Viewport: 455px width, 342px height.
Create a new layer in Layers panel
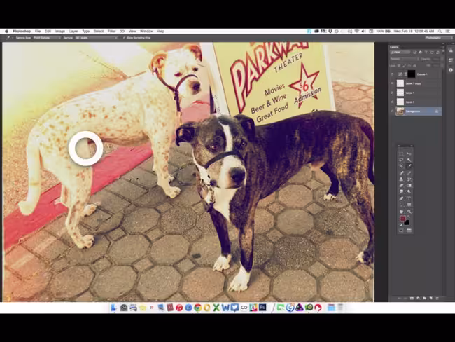[x=431, y=298]
